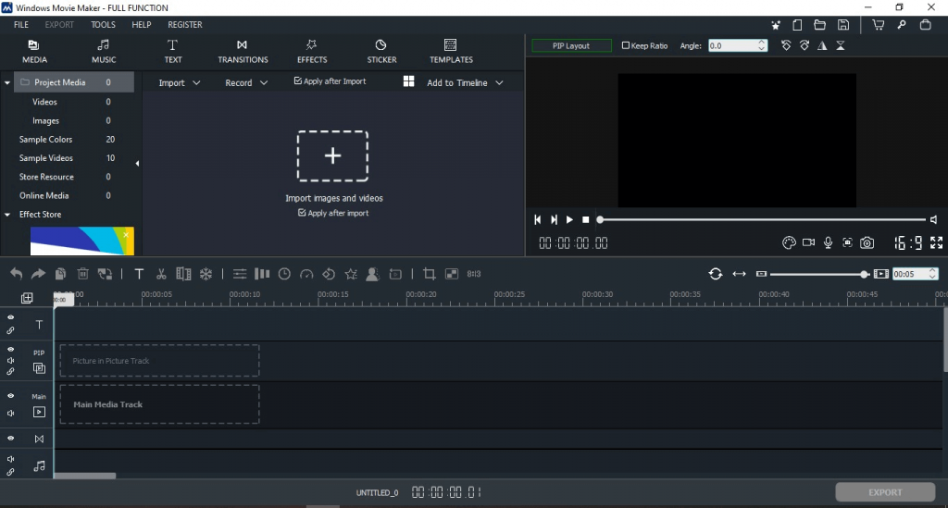Select the scissors split tool
This screenshot has height=508, width=948.
pyautogui.click(x=161, y=274)
